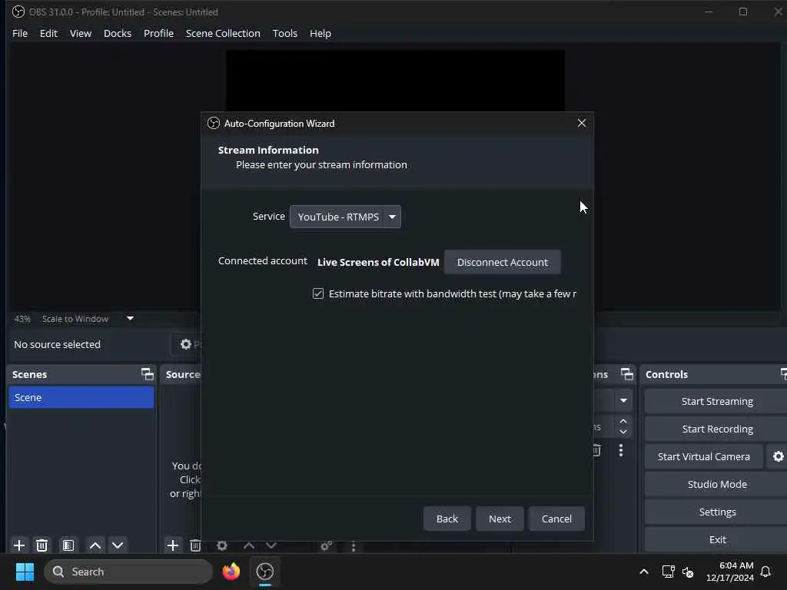Open Settings from Controls dock
The height and width of the screenshot is (590, 787).
(717, 512)
